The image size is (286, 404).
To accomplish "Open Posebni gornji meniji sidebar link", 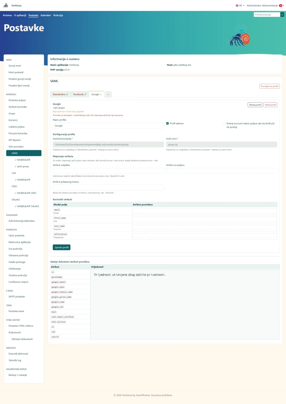I will pyautogui.click(x=20, y=79).
